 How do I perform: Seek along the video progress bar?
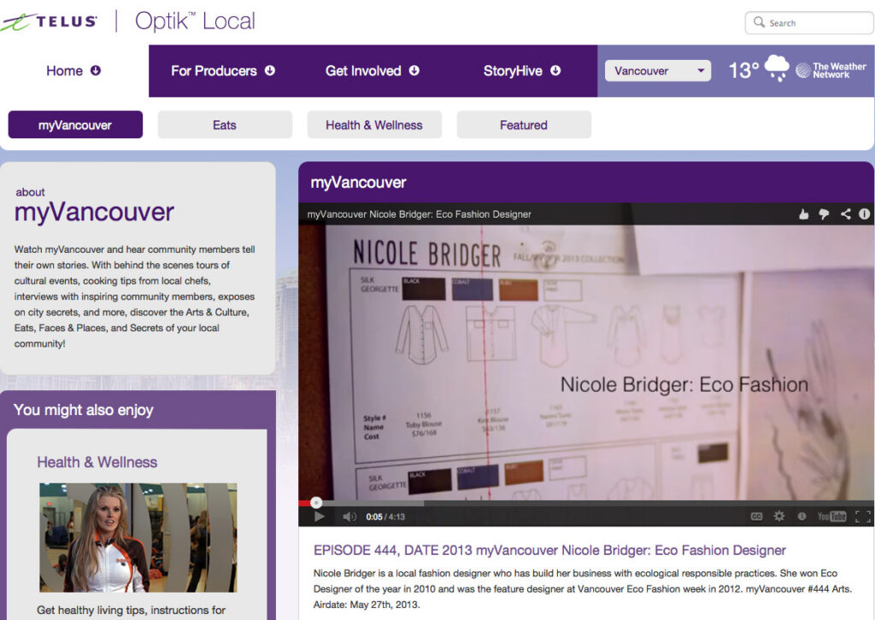point(586,503)
